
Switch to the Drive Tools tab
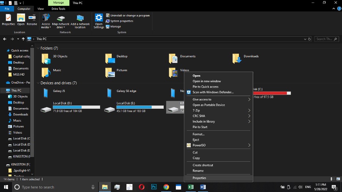coord(58,9)
